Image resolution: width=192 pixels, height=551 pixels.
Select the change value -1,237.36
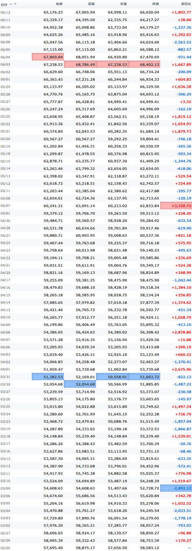182,27
